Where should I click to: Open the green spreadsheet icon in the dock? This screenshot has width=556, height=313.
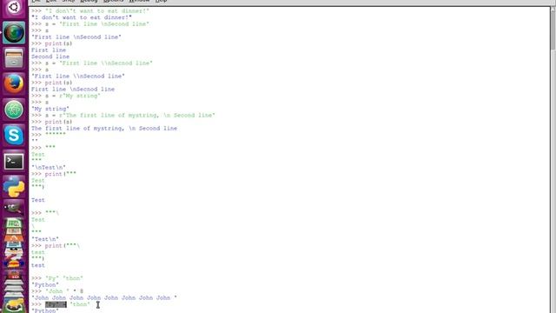coord(14,223)
